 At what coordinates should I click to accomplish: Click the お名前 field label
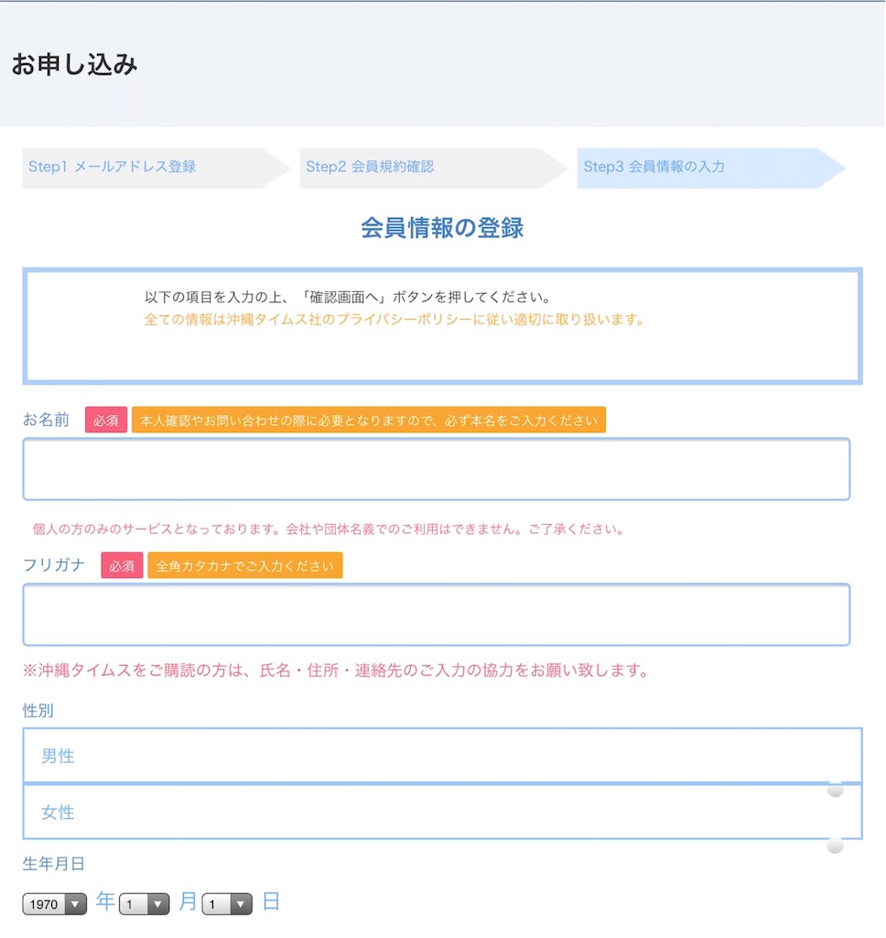[46, 420]
